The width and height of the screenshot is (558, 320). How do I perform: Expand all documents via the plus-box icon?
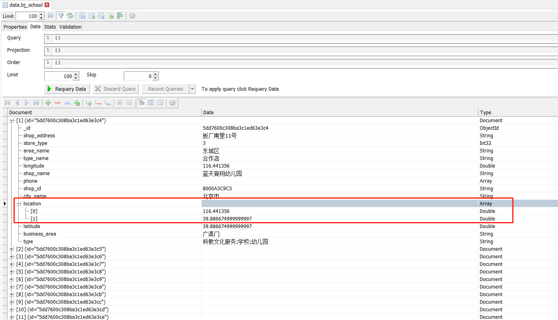[x=120, y=103]
